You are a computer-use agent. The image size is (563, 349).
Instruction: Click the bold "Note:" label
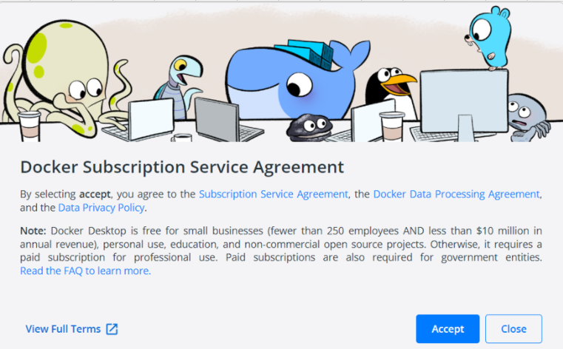[x=33, y=231]
